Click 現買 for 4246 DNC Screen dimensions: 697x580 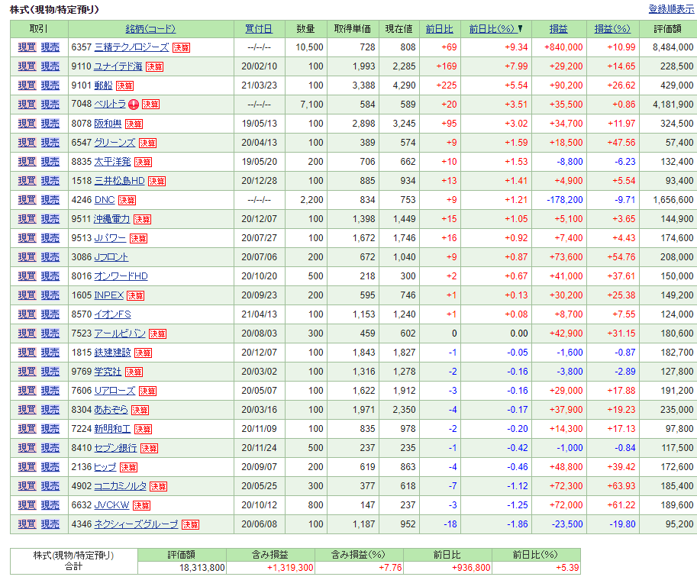[27, 200]
